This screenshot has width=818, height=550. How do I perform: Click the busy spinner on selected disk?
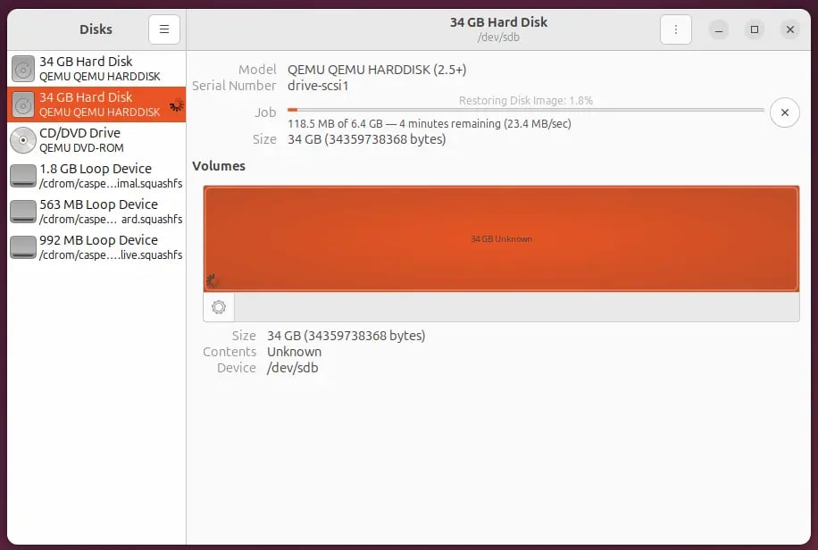(x=176, y=104)
